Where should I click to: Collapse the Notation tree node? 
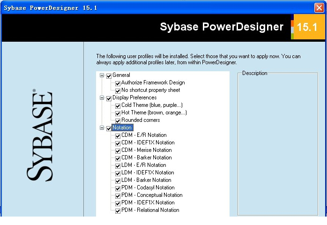102,128
